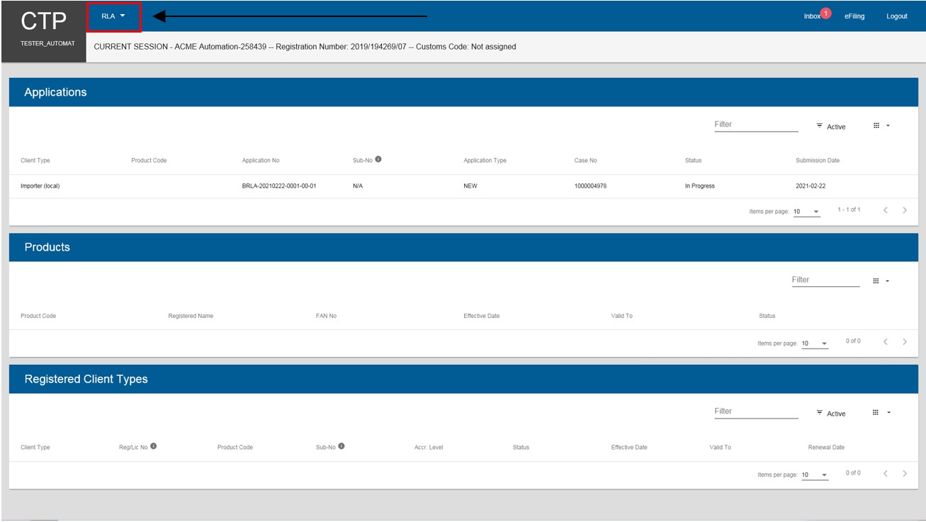This screenshot has height=522, width=926.
Task: Sort Applications by Product Code column
Action: coord(149,161)
